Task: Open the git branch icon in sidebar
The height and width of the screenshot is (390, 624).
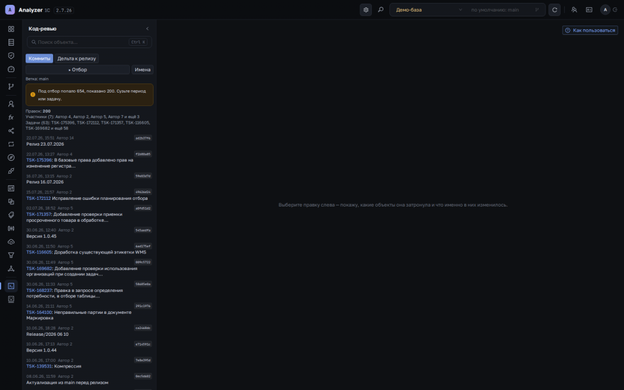Action: pyautogui.click(x=11, y=87)
